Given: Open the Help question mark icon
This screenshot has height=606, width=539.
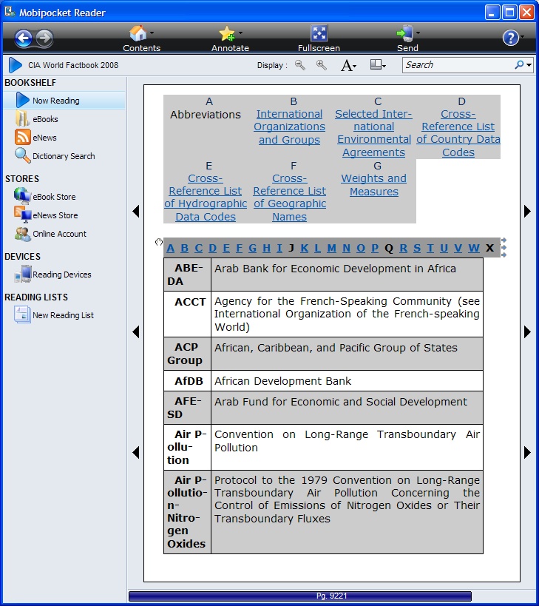Looking at the screenshot, I should point(510,38).
